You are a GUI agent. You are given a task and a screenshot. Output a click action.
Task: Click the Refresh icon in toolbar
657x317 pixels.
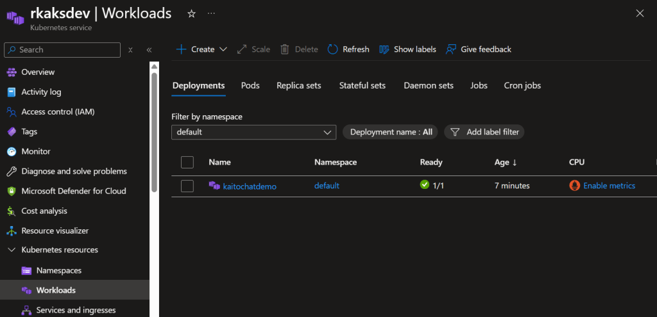332,49
